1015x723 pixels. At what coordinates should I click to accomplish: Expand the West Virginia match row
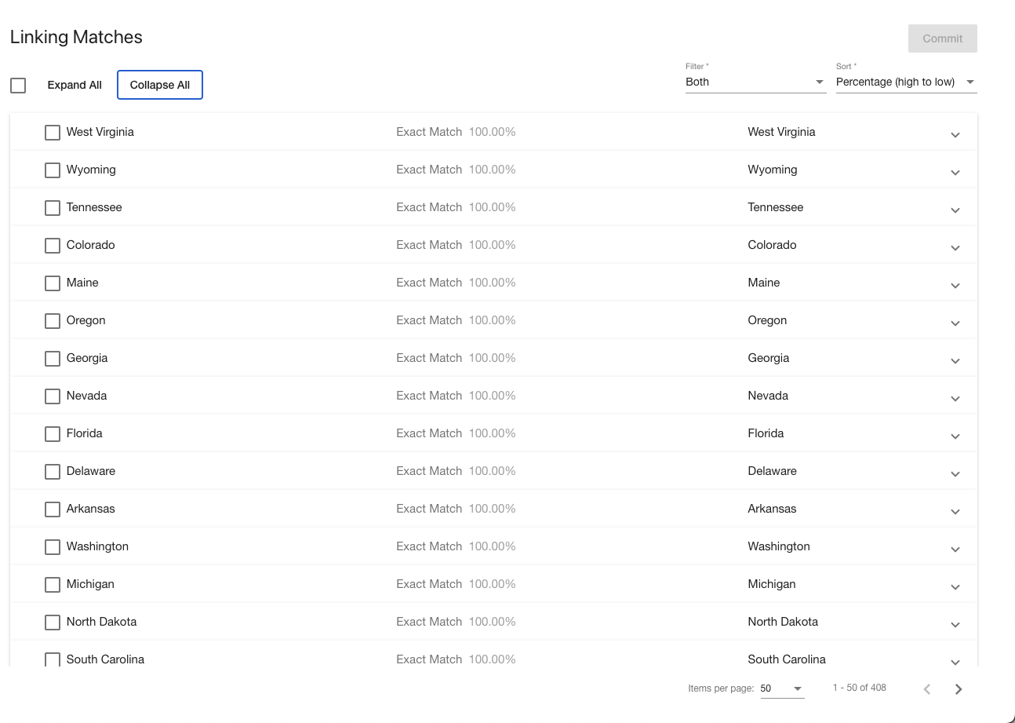(955, 134)
